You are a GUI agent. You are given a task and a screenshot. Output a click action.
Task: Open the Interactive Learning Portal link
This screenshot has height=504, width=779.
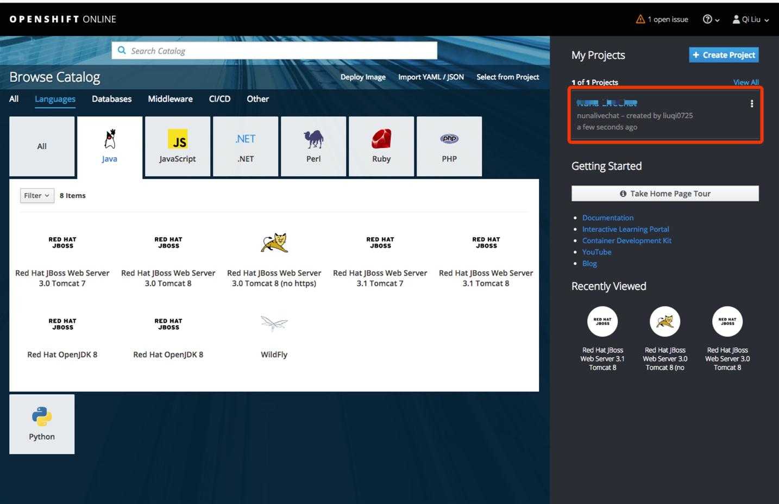coord(626,229)
